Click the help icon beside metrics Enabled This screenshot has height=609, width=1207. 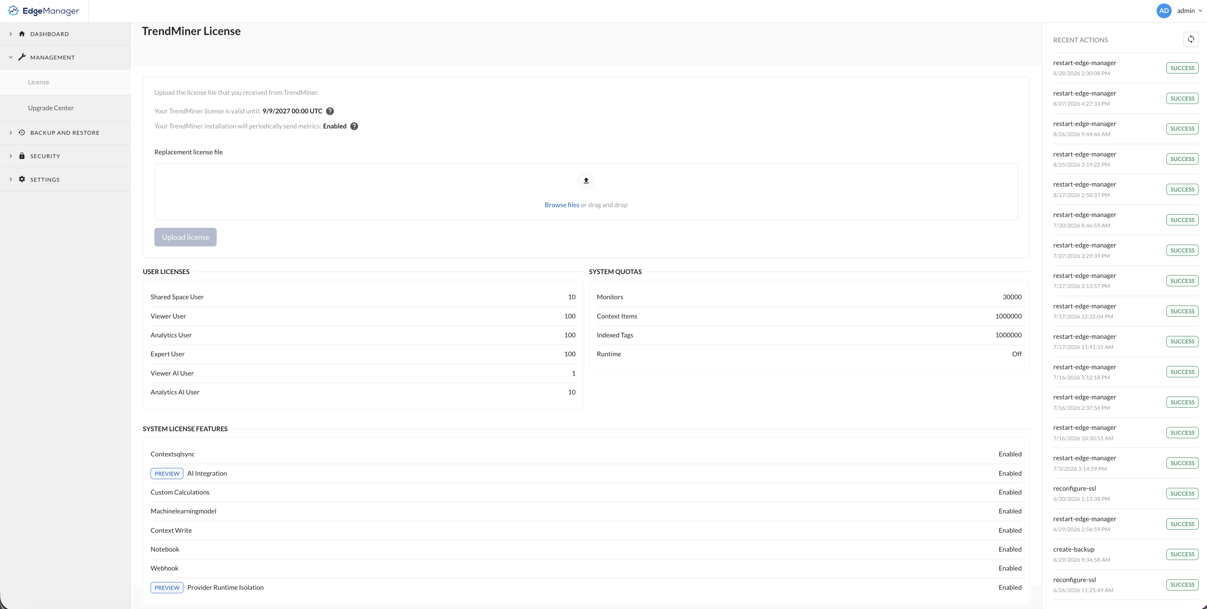(354, 126)
